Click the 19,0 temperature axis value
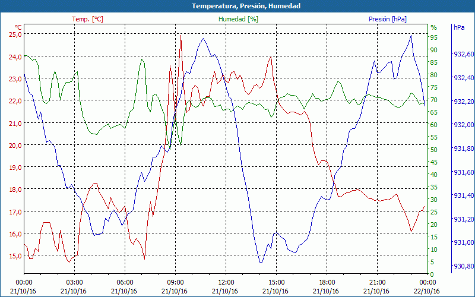This screenshot has width=475, height=297. (15, 168)
